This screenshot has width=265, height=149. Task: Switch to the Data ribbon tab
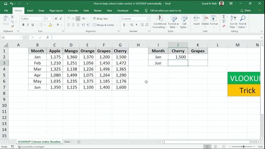(86, 10)
